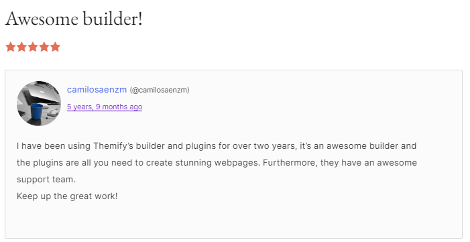Open the camilosaenzm username link
Viewport: 470px width, 242px height.
pyautogui.click(x=97, y=89)
